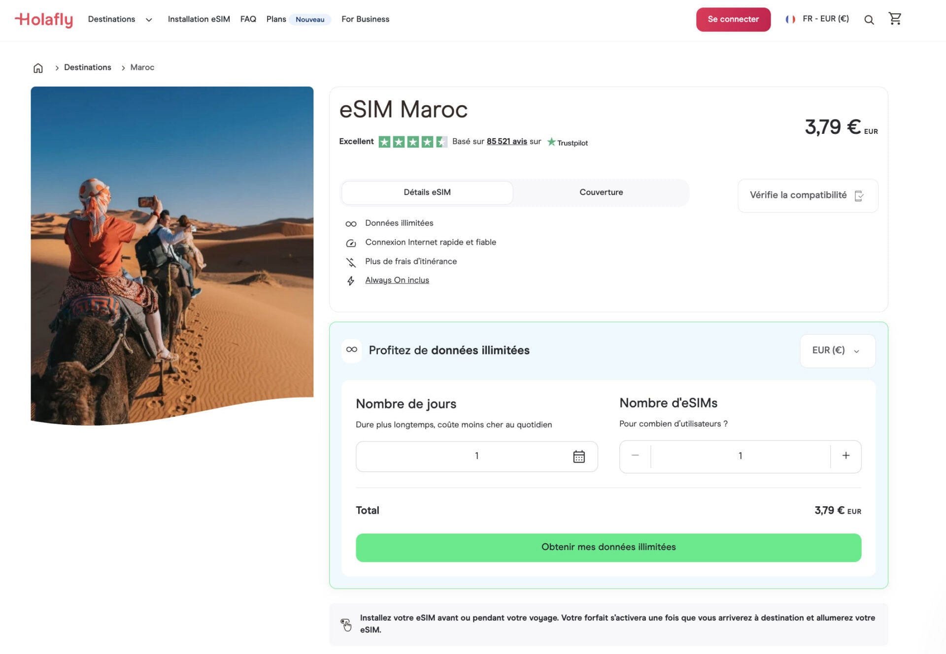Click Obtenir mes données illimitées
This screenshot has height=654, width=946.
click(x=608, y=547)
